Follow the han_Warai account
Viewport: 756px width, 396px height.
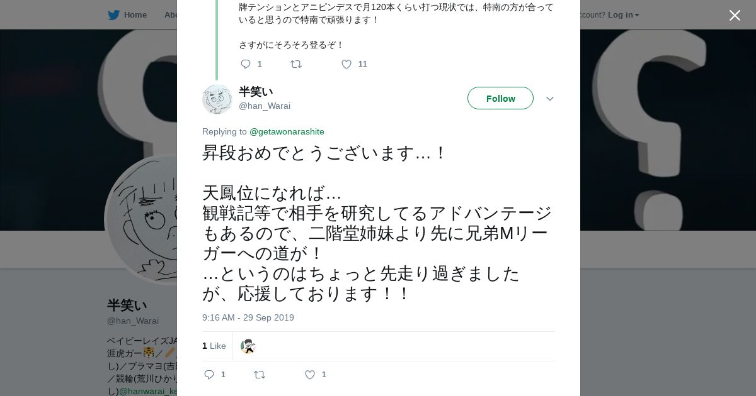(x=500, y=98)
